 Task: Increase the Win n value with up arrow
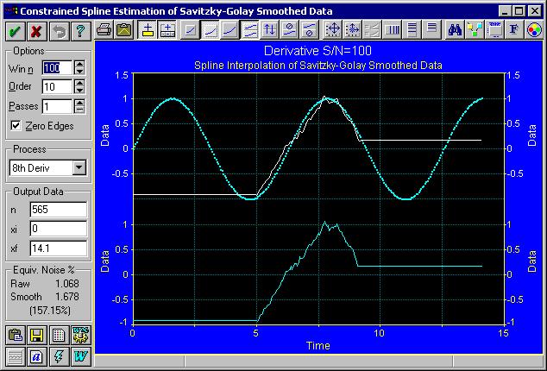click(79, 64)
